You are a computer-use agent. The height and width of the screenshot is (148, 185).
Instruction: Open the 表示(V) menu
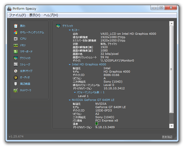35,15
